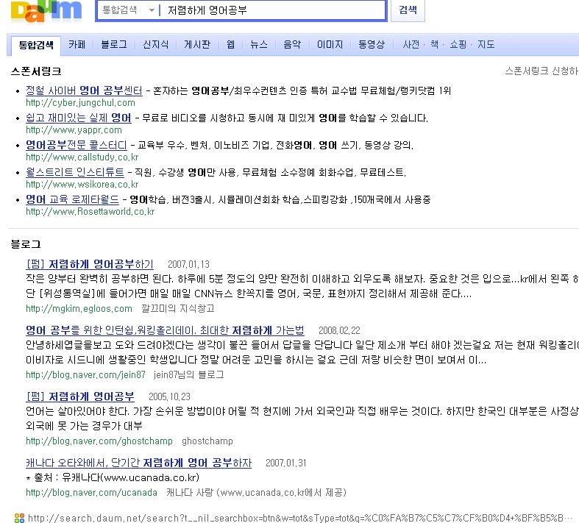The height and width of the screenshot is (523, 579).
Task: Open the [펌] 저렴하게 영어공부하기 blog post
Action: 90,264
